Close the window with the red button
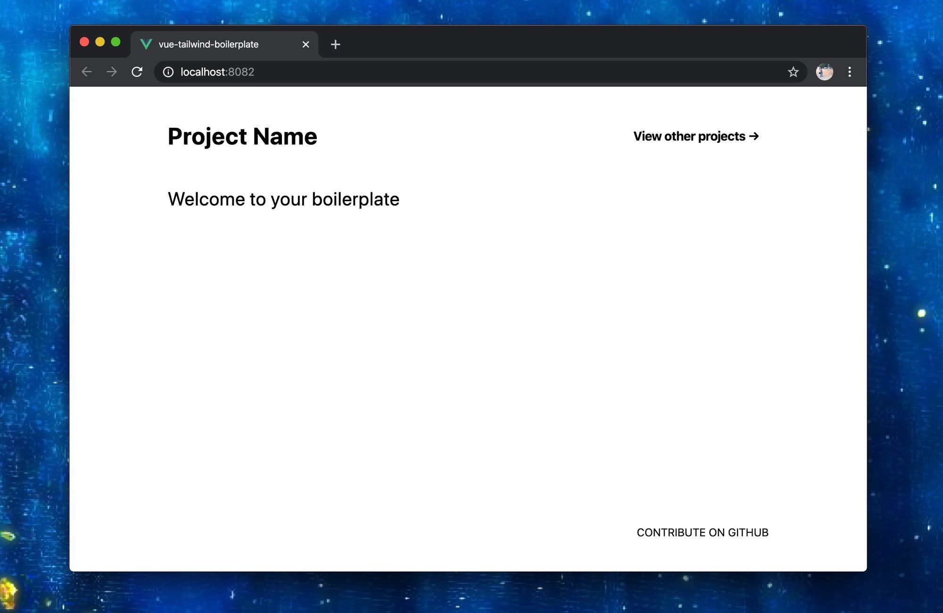 (84, 42)
